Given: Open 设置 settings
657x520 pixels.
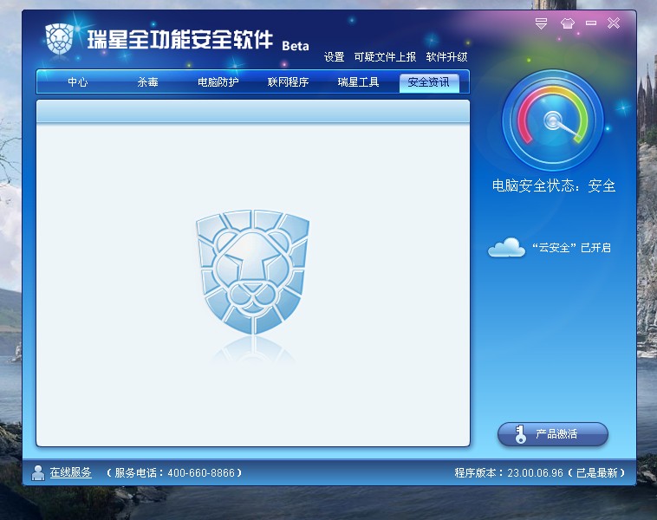Looking at the screenshot, I should 334,57.
